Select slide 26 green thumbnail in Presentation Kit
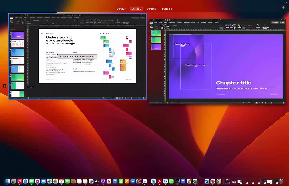The image size is (289, 186). (x=18, y=78)
